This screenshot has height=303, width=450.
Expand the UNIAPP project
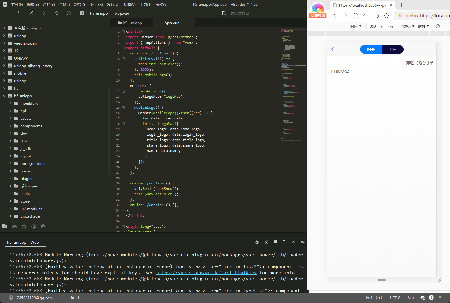[x=4, y=58]
